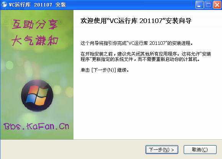Click the 取消(C) cancel button
Viewport: 222px width, 159px height.
200,150
